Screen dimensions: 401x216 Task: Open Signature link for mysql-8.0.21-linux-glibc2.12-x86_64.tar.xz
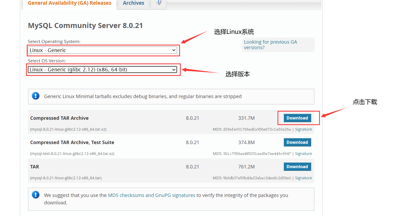(303, 129)
